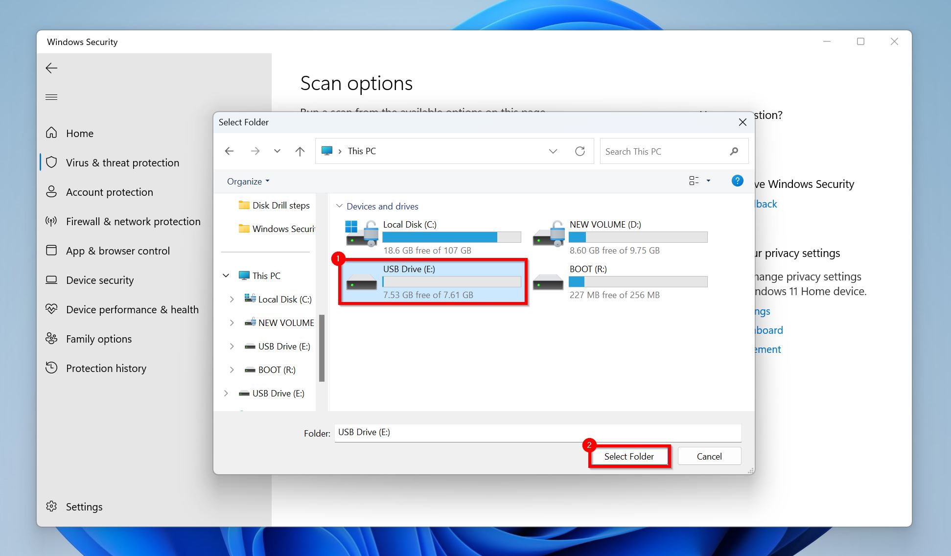951x556 pixels.
Task: Click the Cancel button
Action: point(709,456)
